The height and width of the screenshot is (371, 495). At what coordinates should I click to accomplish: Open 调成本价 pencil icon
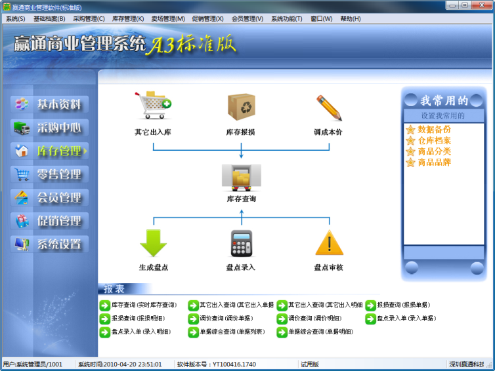pyautogui.click(x=328, y=107)
